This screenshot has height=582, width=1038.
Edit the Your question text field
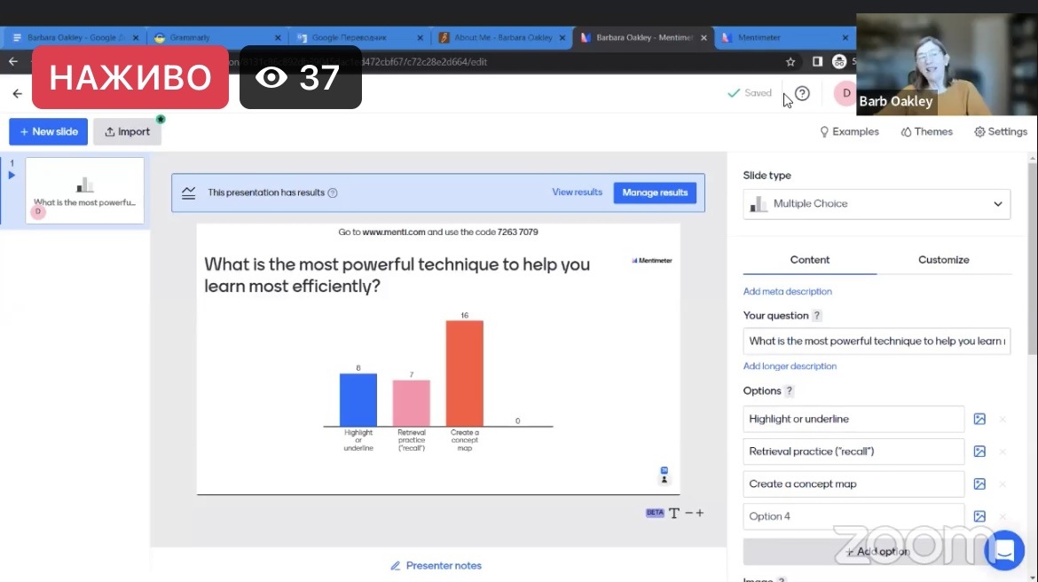(877, 341)
